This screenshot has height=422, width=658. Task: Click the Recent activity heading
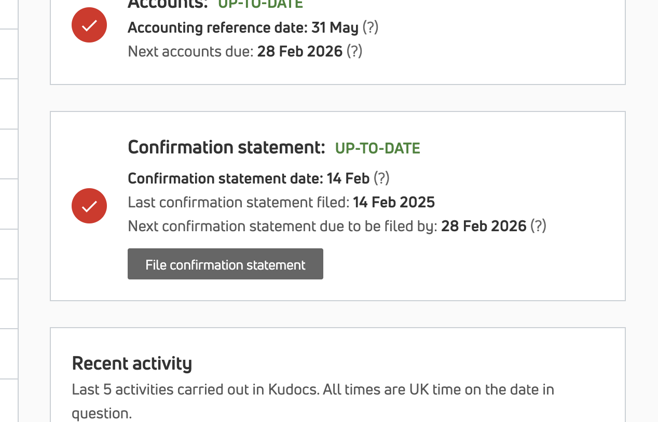point(132,363)
